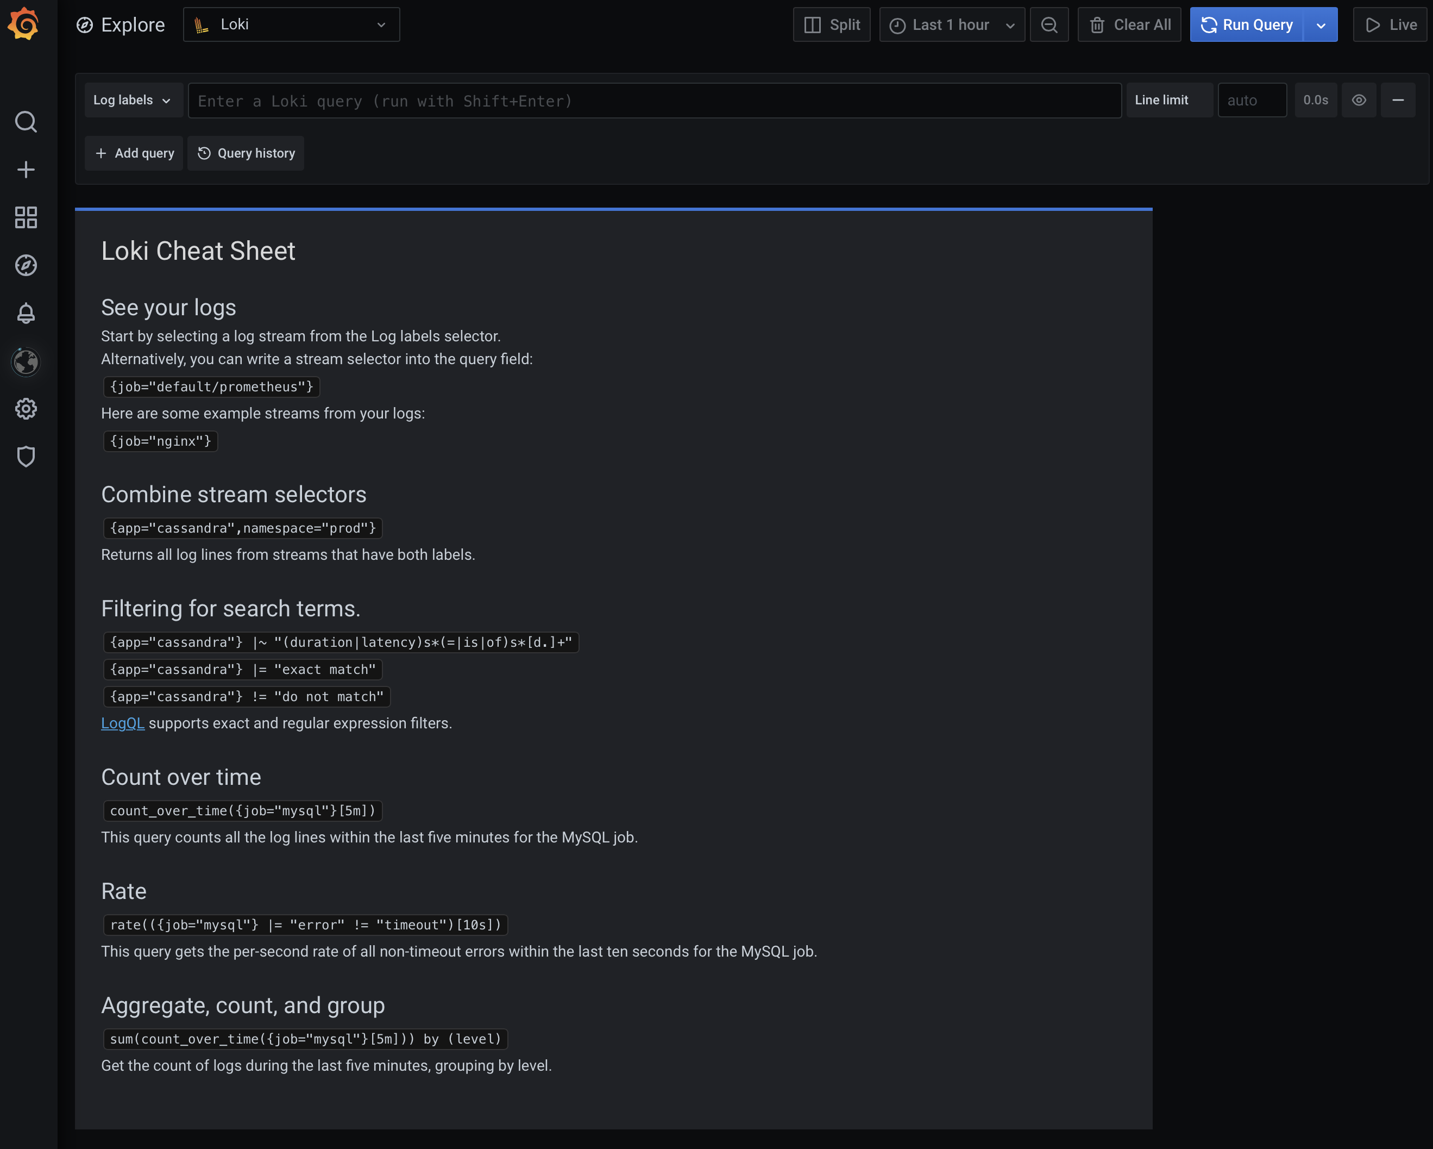Open the Dashboards grid icon
This screenshot has width=1433, height=1149.
[x=26, y=217]
